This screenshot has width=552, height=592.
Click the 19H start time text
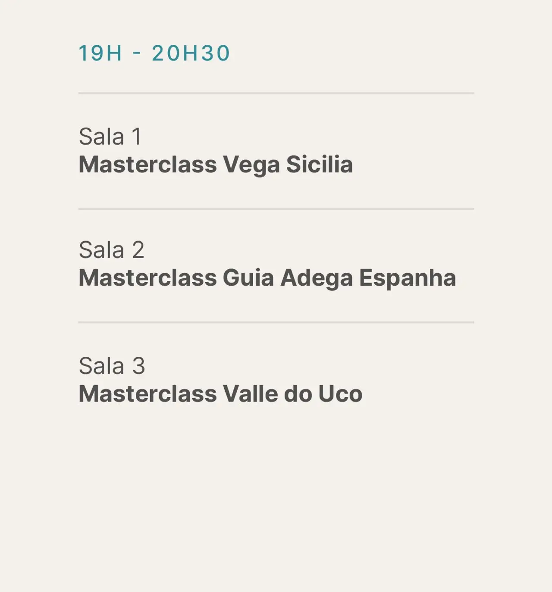100,53
